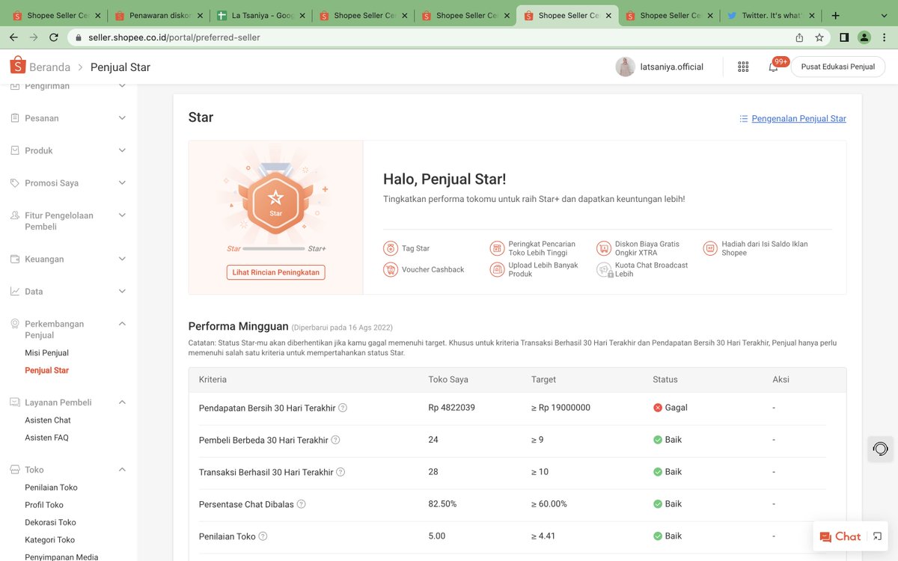Viewport: 898px width, 561px height.
Task: Click the latsaniya.official profile avatar
Action: point(626,67)
